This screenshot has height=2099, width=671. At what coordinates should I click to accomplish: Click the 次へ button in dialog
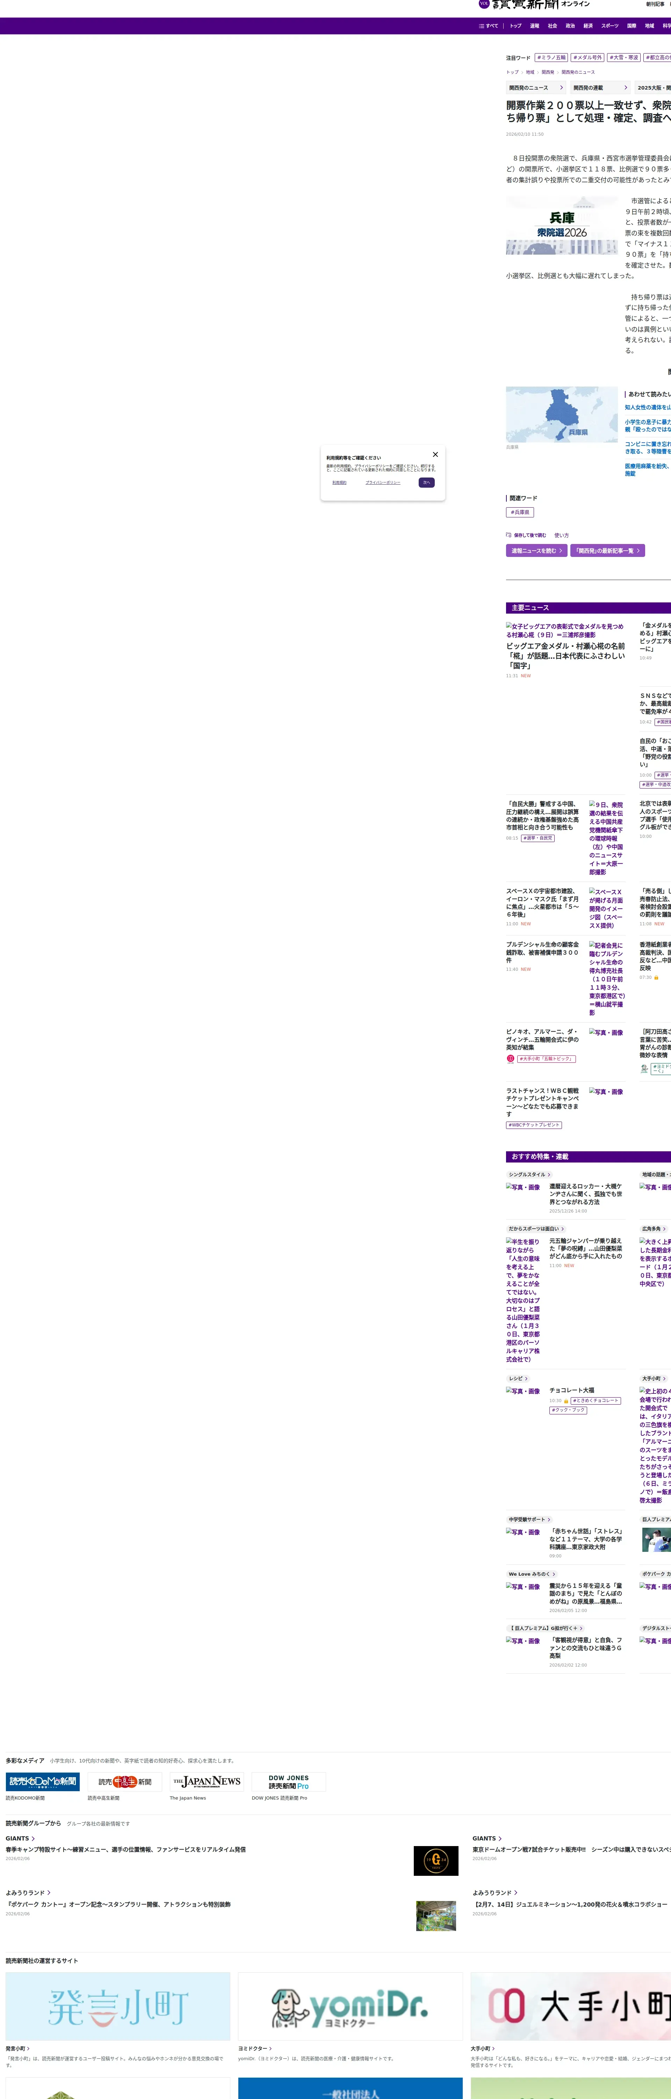tap(426, 482)
